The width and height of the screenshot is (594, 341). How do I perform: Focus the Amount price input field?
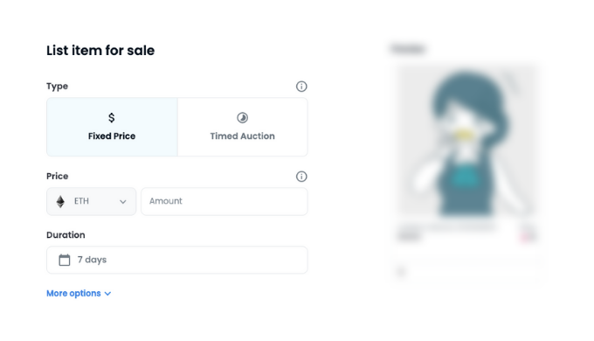(224, 201)
